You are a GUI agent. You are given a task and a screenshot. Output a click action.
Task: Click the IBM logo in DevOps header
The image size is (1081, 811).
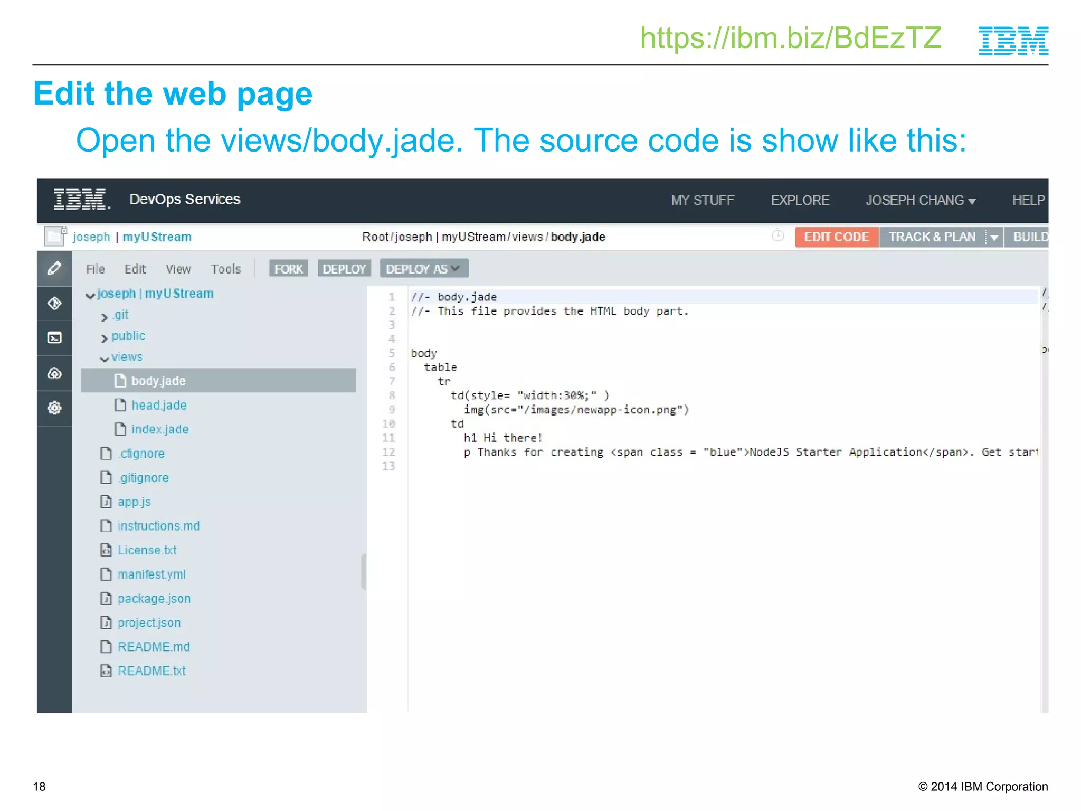click(x=82, y=200)
